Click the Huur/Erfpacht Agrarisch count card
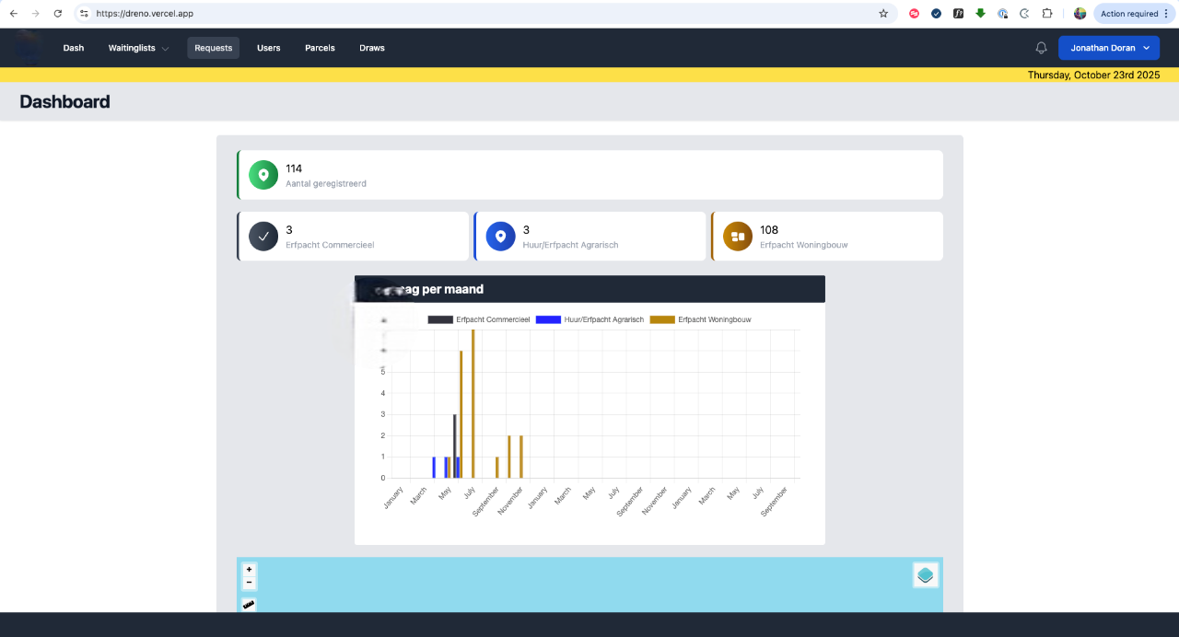The height and width of the screenshot is (637, 1179). tap(589, 237)
